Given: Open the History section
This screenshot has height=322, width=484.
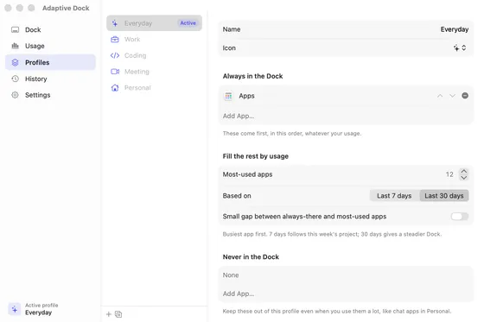Looking at the screenshot, I should click(x=50, y=79).
